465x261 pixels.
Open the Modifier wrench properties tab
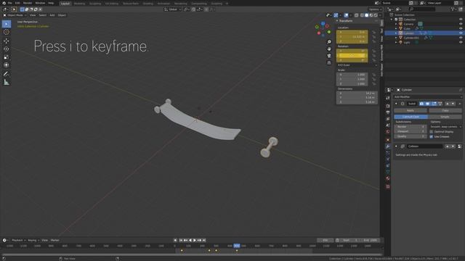(388, 146)
